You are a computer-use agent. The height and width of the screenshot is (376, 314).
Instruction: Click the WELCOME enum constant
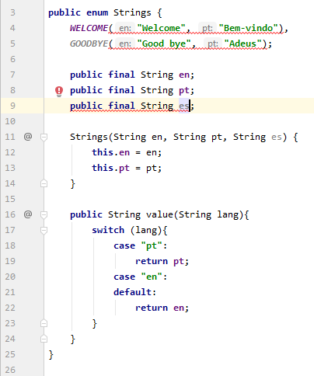pos(89,28)
